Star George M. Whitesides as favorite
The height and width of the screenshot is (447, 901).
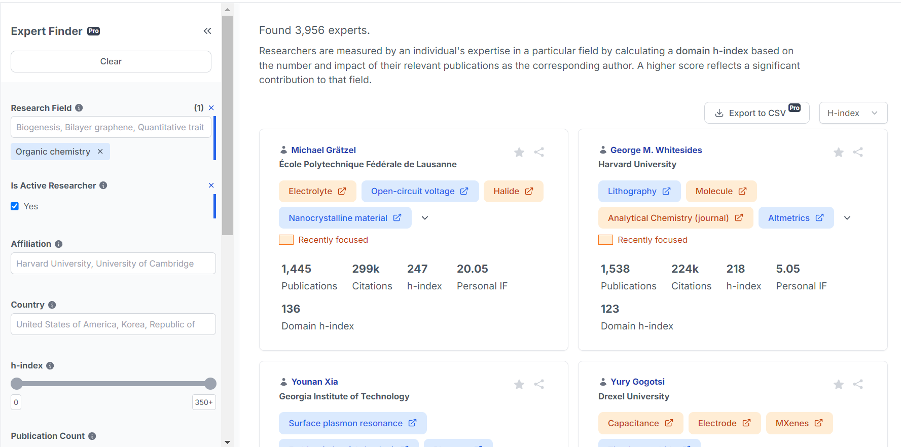839,152
